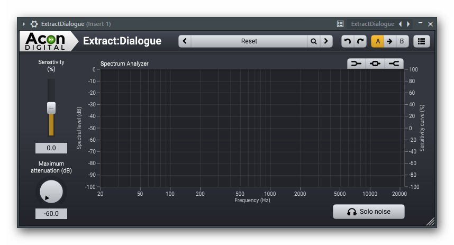Expand the plugin menu arrow in title bar
This screenshot has width=454, height=245.
coord(24,24)
